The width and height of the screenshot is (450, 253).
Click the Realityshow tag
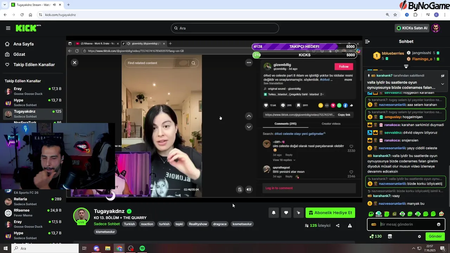(x=198, y=224)
